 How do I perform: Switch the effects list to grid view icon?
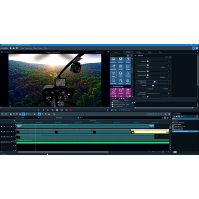[x=128, y=56]
